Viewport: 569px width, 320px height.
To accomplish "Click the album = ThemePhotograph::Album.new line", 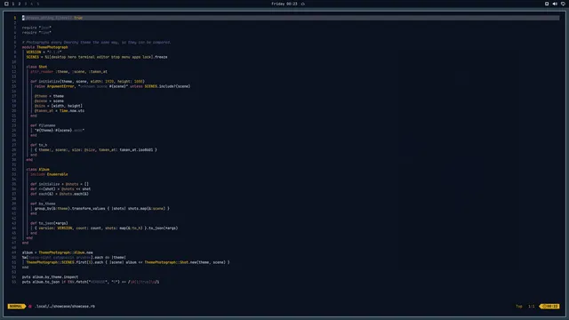I will 57,252.
